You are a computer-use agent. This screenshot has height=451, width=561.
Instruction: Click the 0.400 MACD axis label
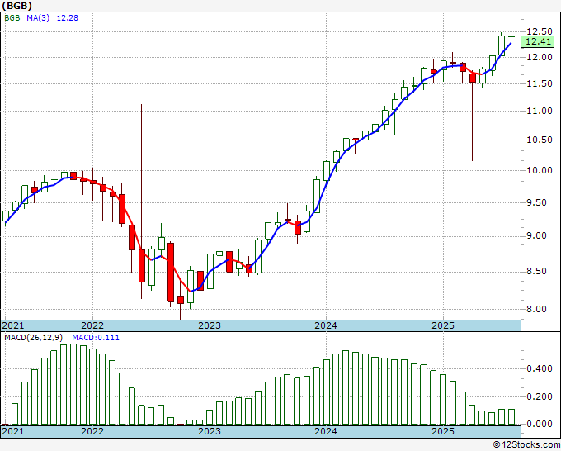(540, 369)
